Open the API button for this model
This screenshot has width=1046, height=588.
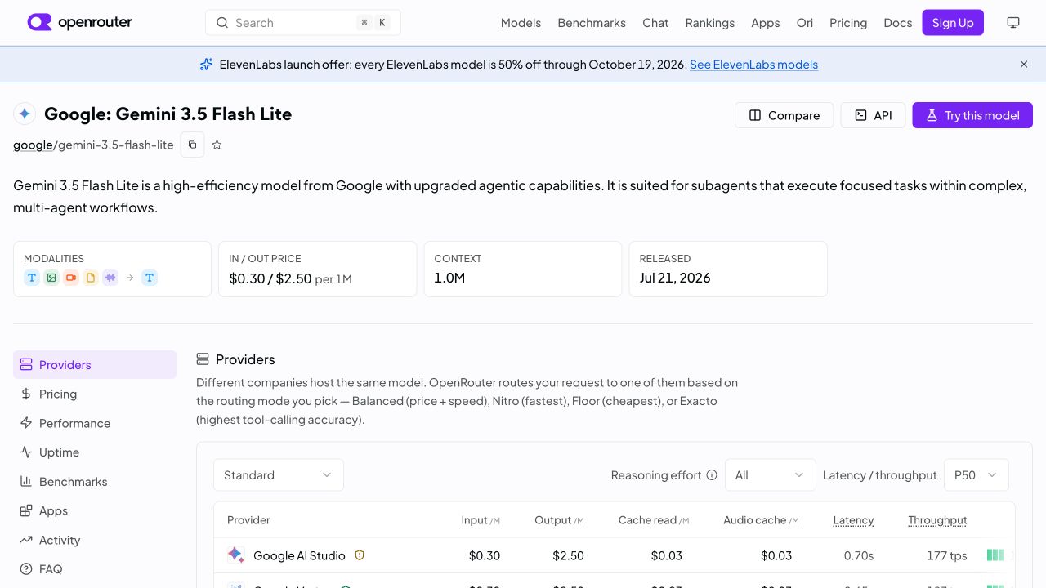point(873,115)
